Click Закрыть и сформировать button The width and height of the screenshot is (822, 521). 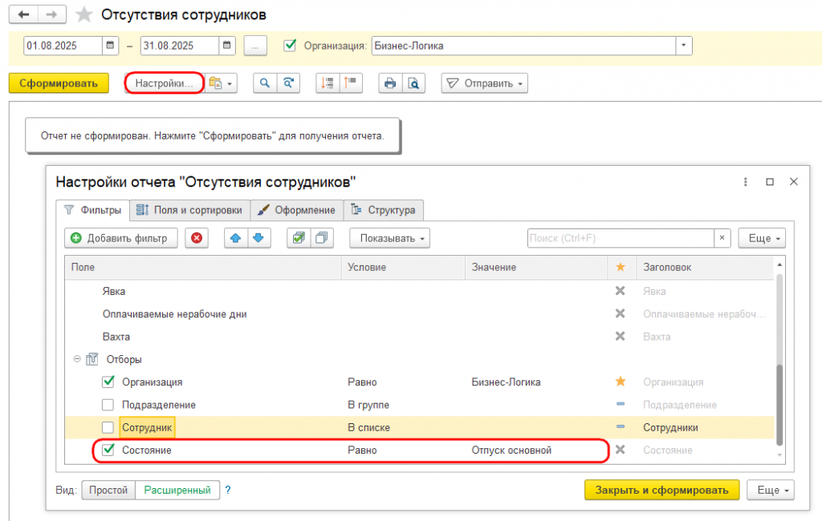click(662, 490)
